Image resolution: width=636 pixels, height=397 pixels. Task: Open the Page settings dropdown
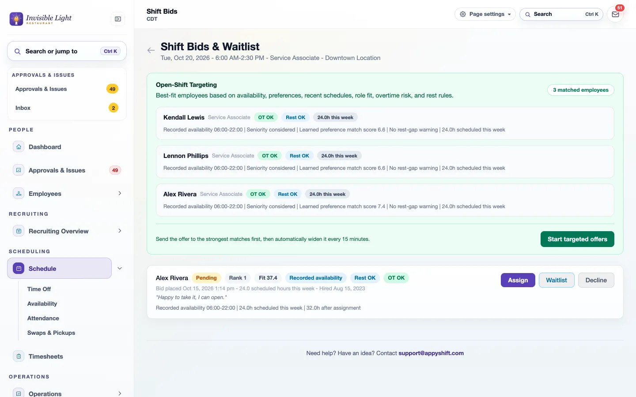485,14
